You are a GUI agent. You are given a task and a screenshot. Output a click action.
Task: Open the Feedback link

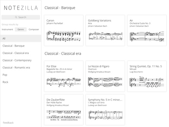[x=8, y=123]
